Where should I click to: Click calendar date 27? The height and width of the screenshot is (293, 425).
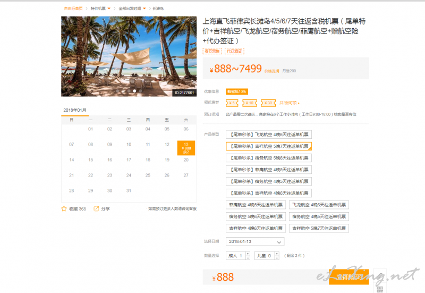(x=186, y=175)
